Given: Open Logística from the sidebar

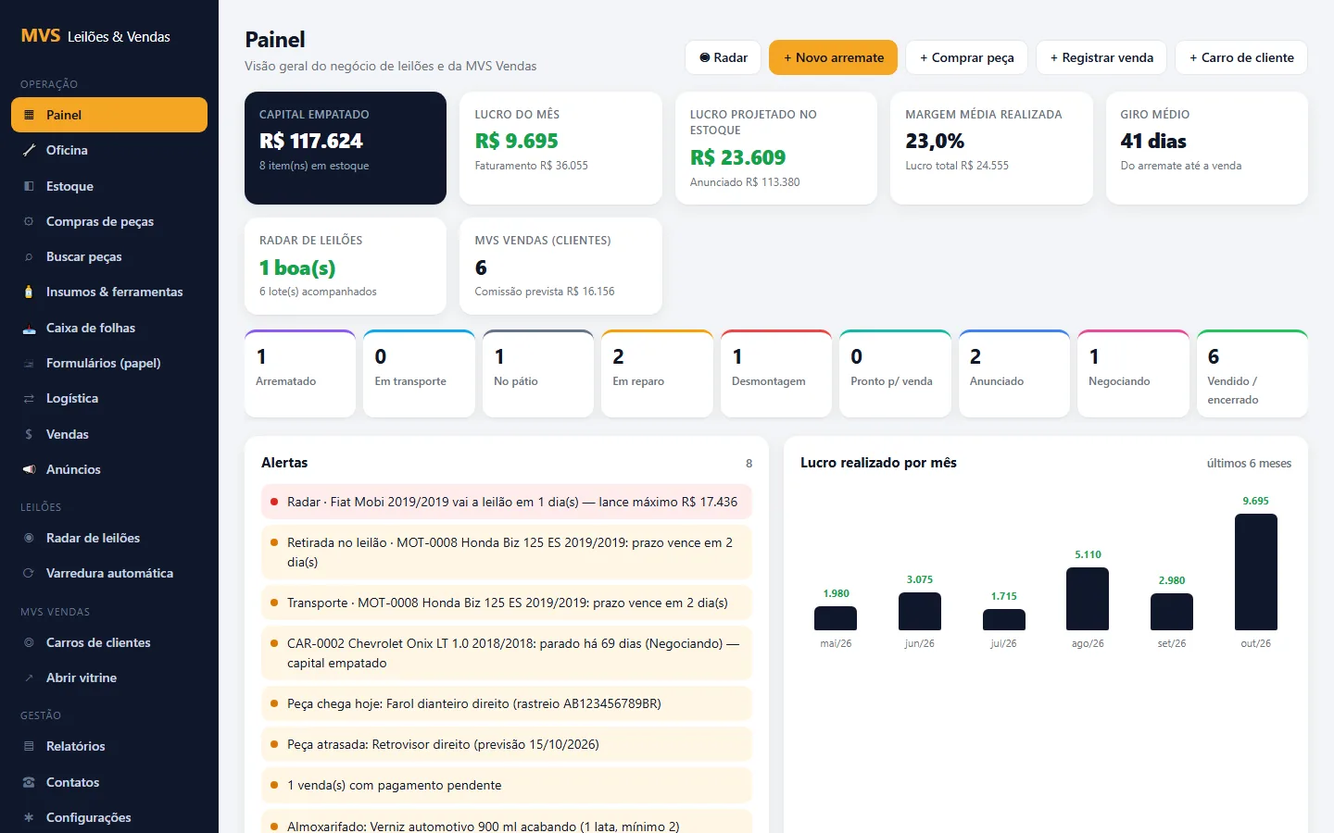Looking at the screenshot, I should (x=109, y=398).
